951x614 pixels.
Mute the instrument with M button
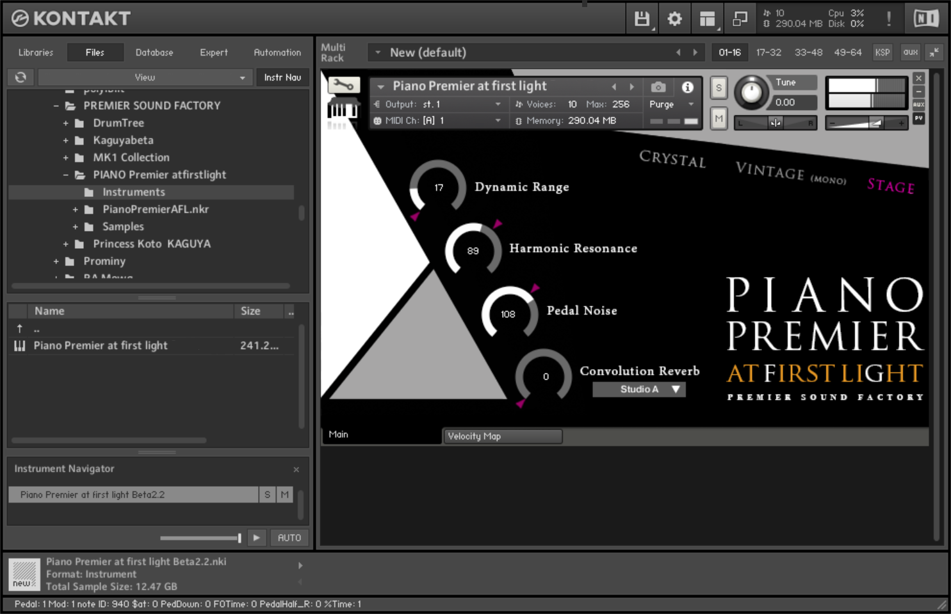(x=719, y=118)
